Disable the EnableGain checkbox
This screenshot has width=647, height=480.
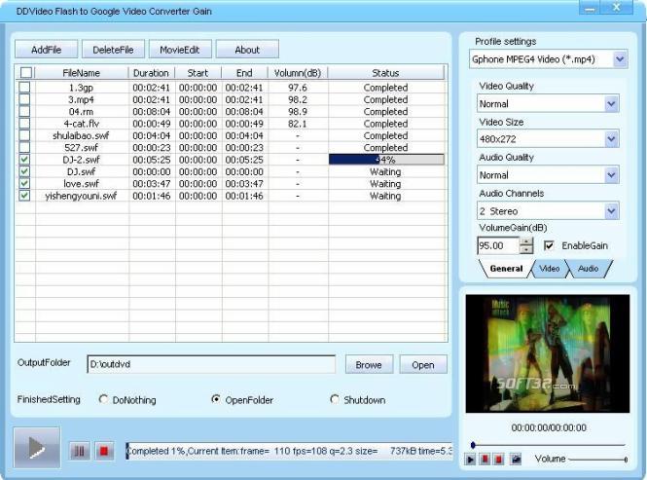pos(549,245)
